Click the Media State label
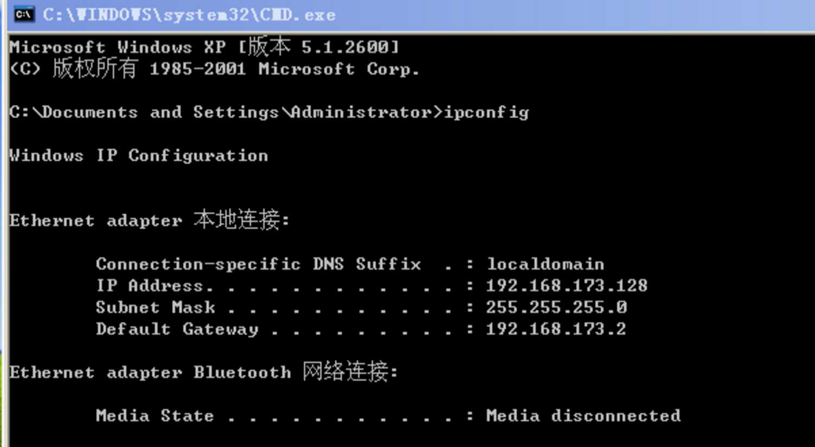The width and height of the screenshot is (815, 447). 155,416
